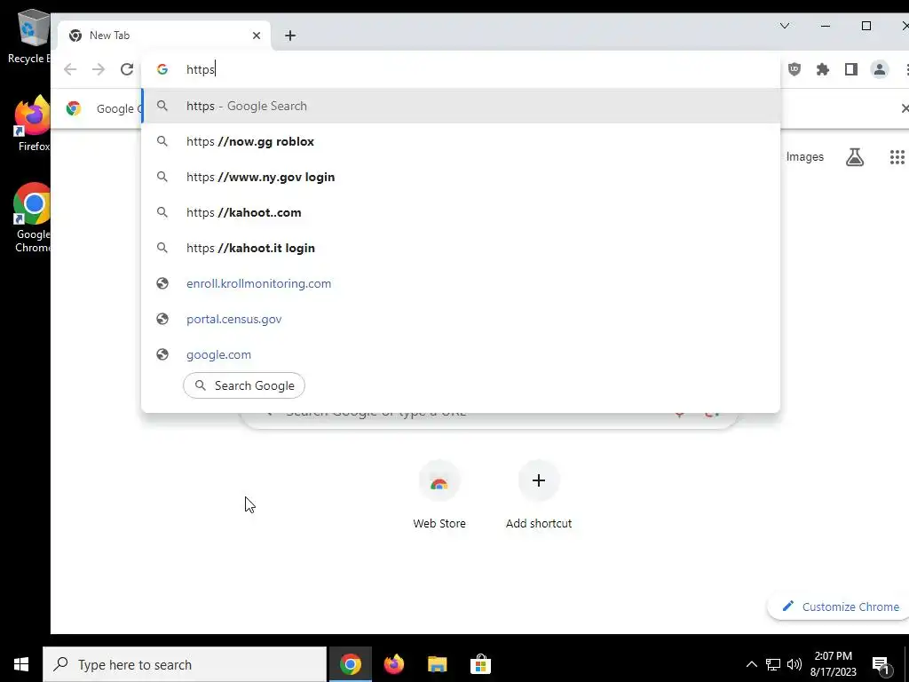This screenshot has width=909, height=682.
Task: Click the taskbar search box
Action: (x=185, y=664)
